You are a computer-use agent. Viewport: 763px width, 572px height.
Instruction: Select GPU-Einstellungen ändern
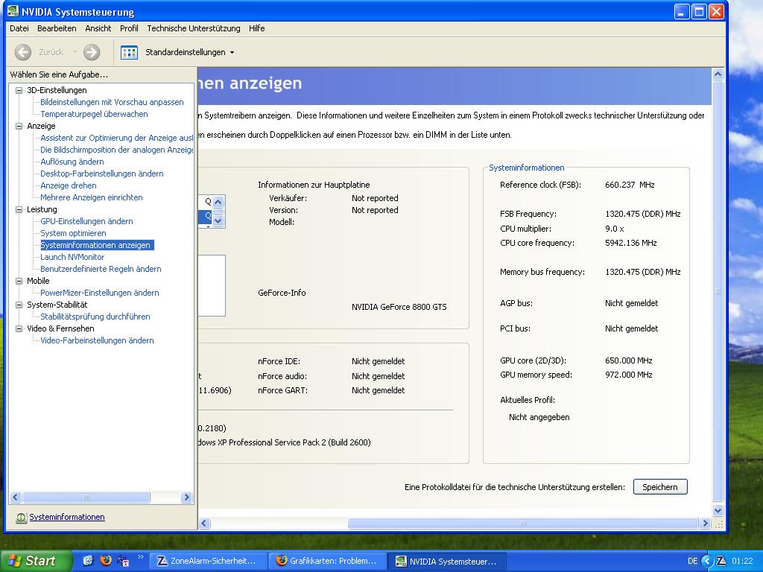coord(86,221)
